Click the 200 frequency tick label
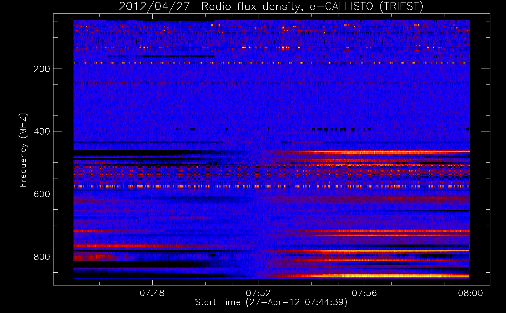The width and height of the screenshot is (506, 313). [x=42, y=69]
